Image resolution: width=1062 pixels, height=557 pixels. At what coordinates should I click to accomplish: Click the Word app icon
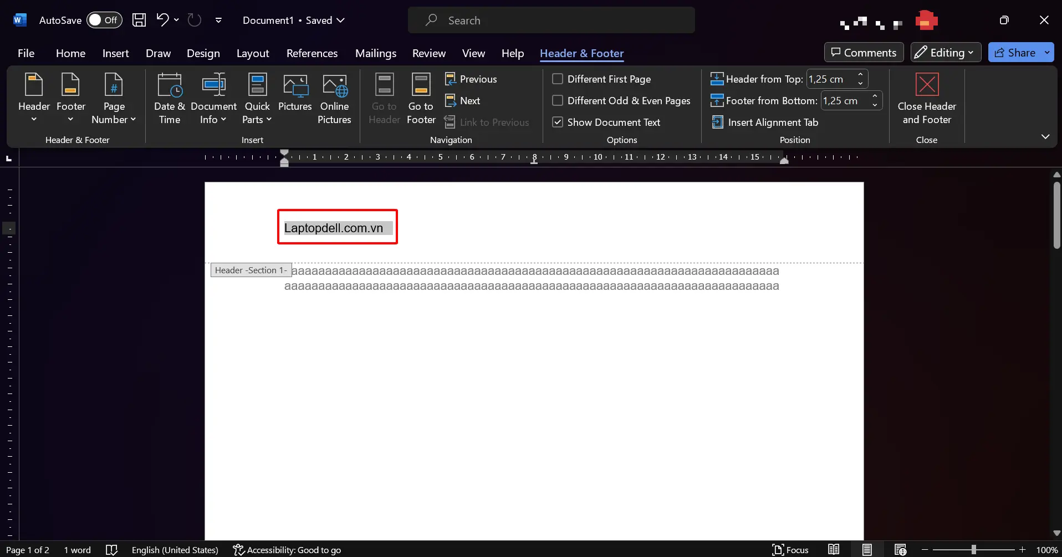point(20,21)
